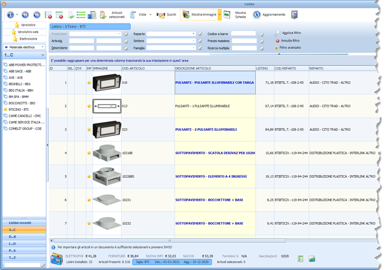Image resolution: width=385 pixels, height=270 pixels.
Task: Click the document with green checkmark icon
Action: [71, 15]
